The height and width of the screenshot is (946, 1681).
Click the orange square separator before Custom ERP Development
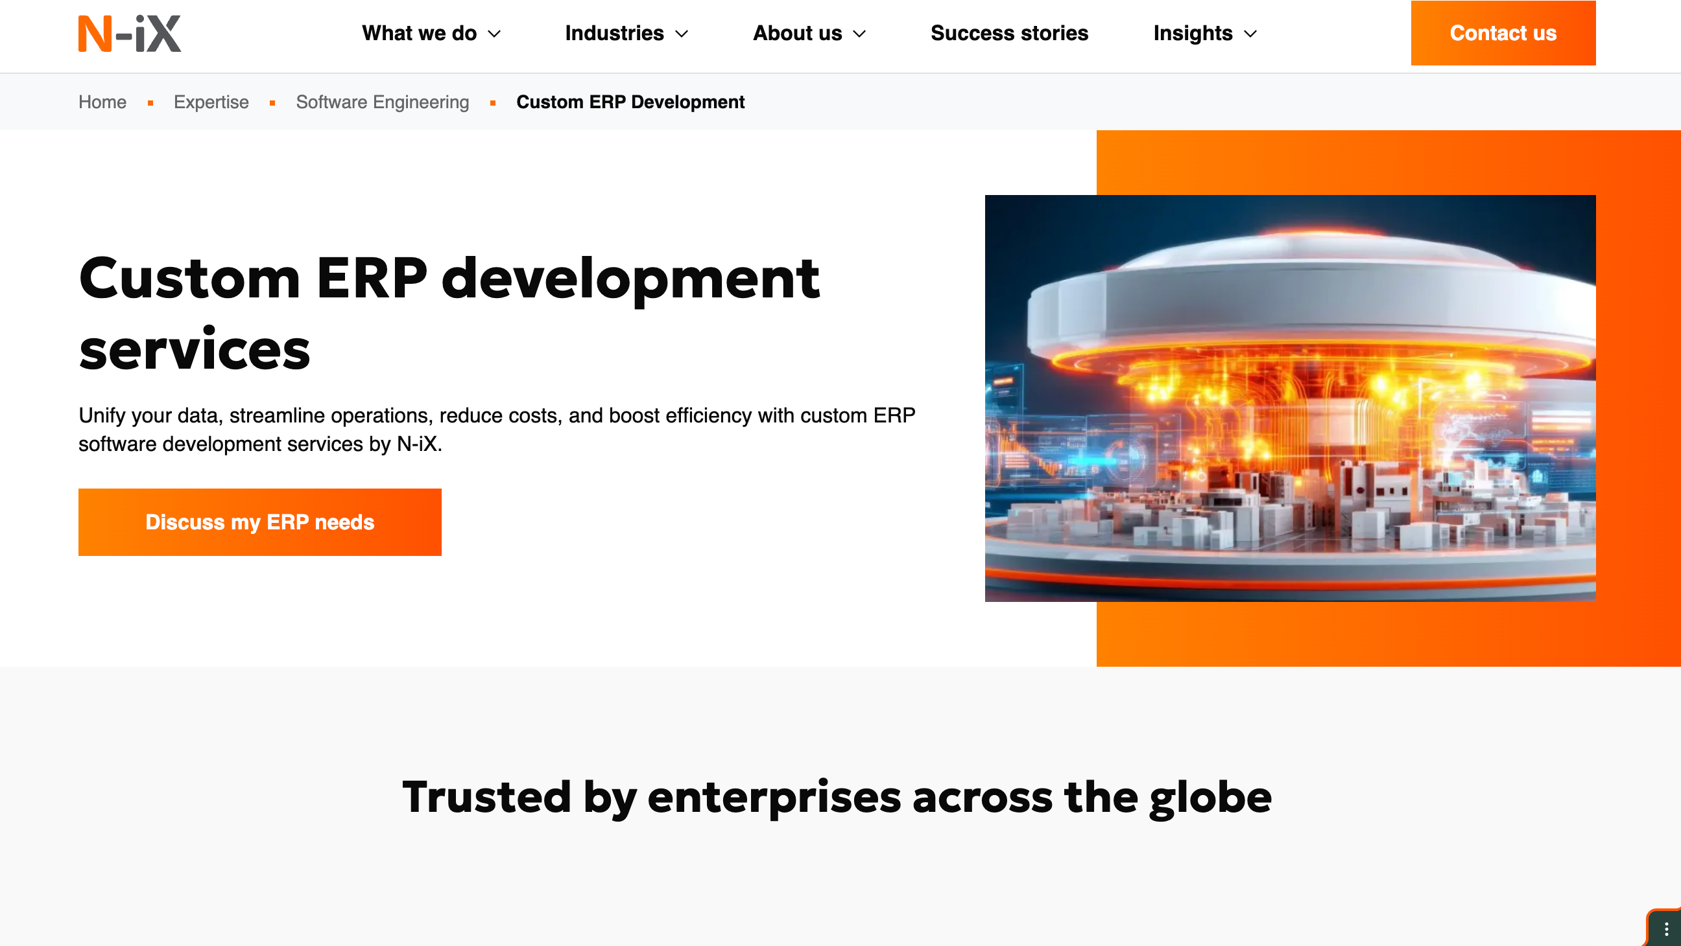click(492, 102)
